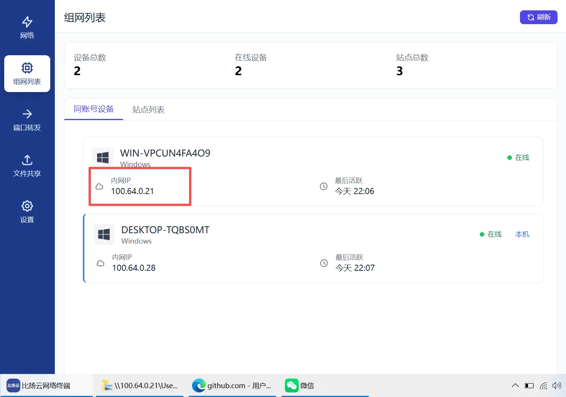Select the 组网列表 sidebar icon
The height and width of the screenshot is (397, 566).
(x=27, y=74)
